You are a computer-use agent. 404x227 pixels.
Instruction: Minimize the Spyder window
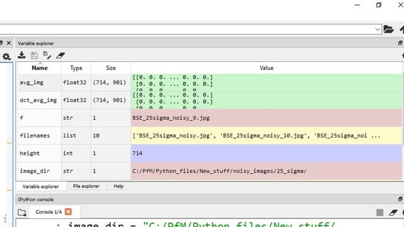pyautogui.click(x=357, y=5)
